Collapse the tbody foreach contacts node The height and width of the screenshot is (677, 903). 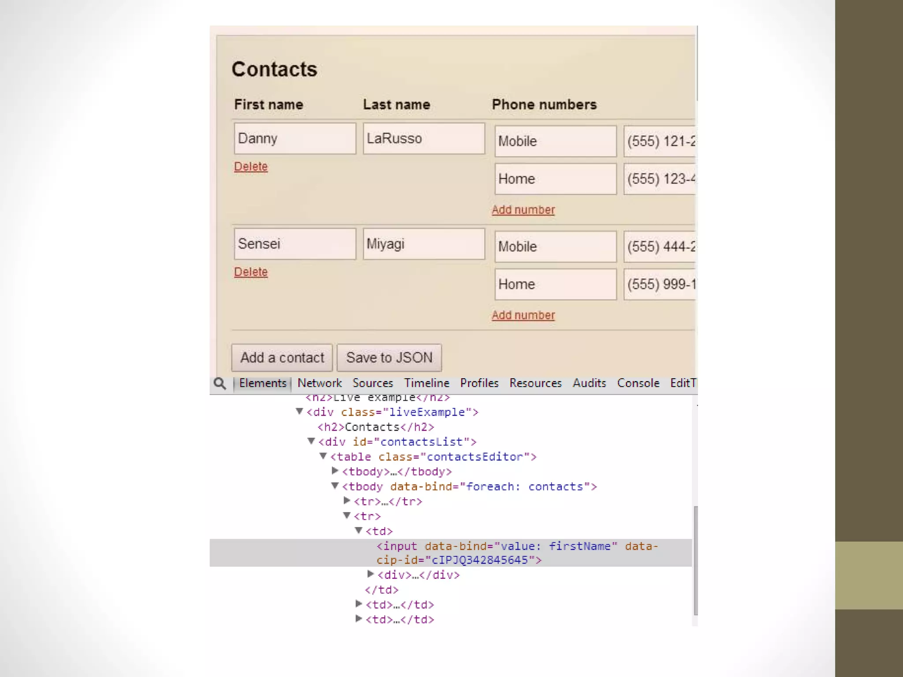(x=335, y=486)
